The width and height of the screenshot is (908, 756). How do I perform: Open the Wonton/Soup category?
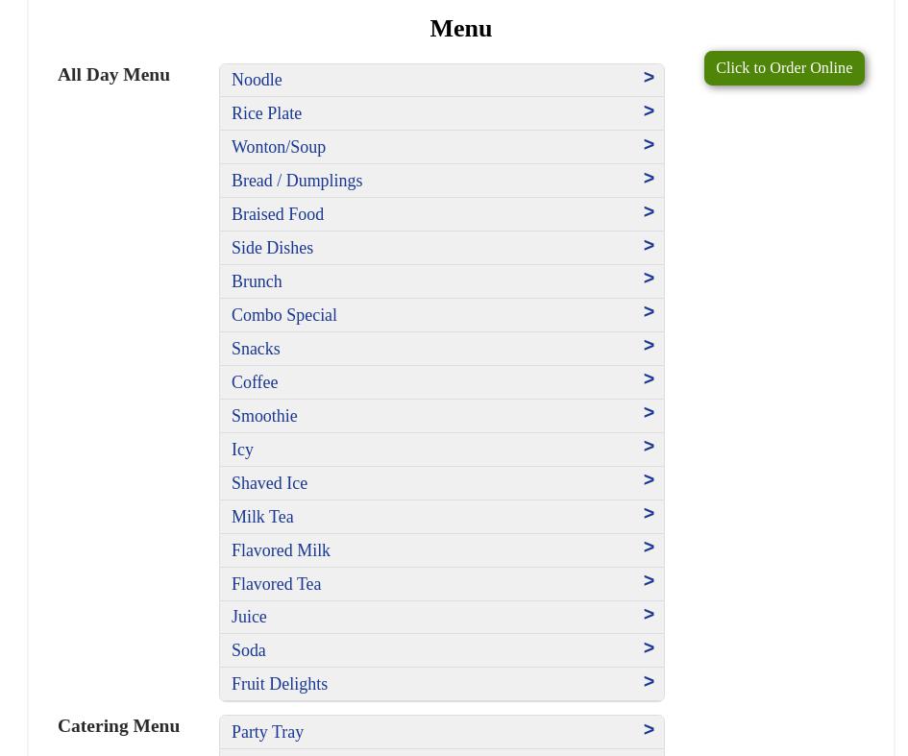click(279, 147)
